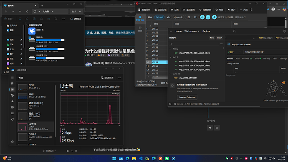This screenshot has height=162, width=288.
Task: Open Details list icon in Task Manager sidebar
Action: coord(12,113)
